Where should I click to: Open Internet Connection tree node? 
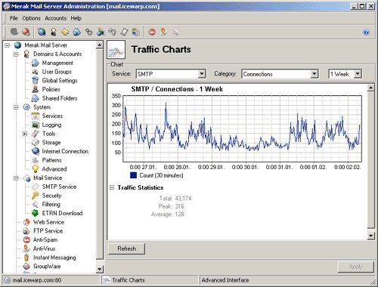(65, 151)
